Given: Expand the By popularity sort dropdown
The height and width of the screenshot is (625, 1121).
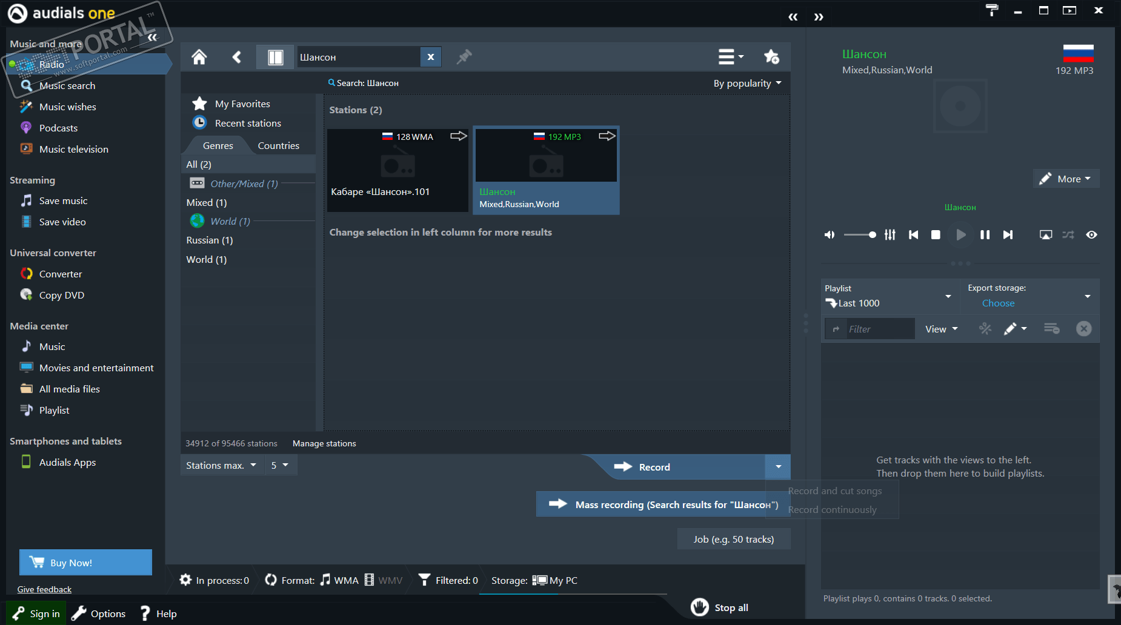Looking at the screenshot, I should click(x=748, y=84).
